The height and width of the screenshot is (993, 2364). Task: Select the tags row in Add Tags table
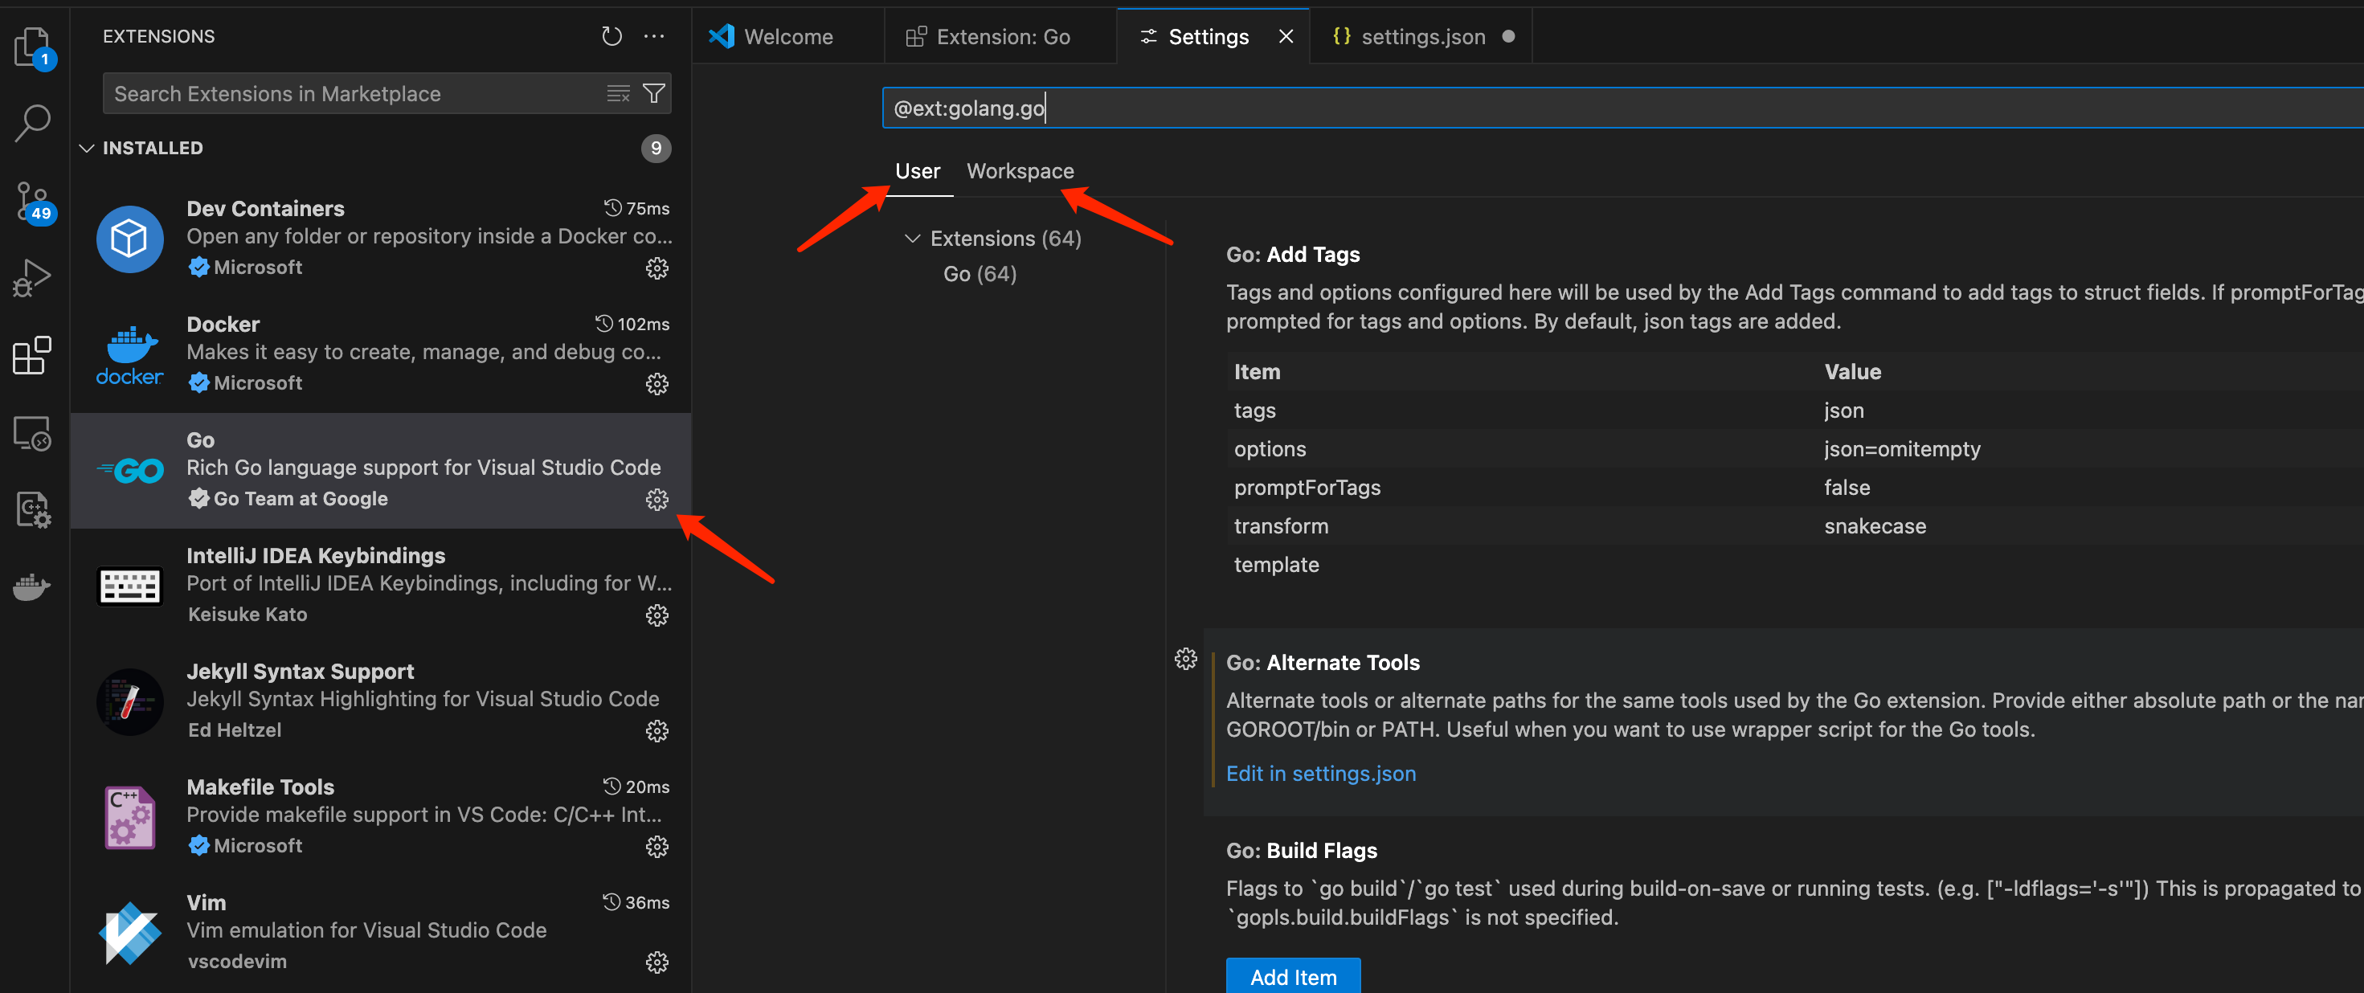[1794, 411]
